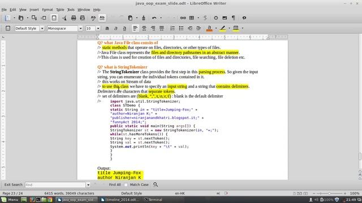
Task: Open the Undo history dropdown arrow
Action: tap(161, 18)
